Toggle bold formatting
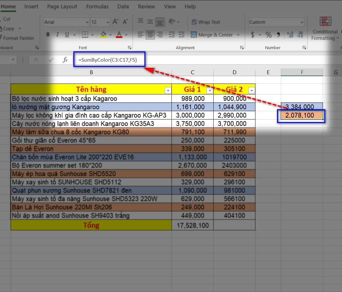This screenshot has width=342, height=292. (x=48, y=35)
